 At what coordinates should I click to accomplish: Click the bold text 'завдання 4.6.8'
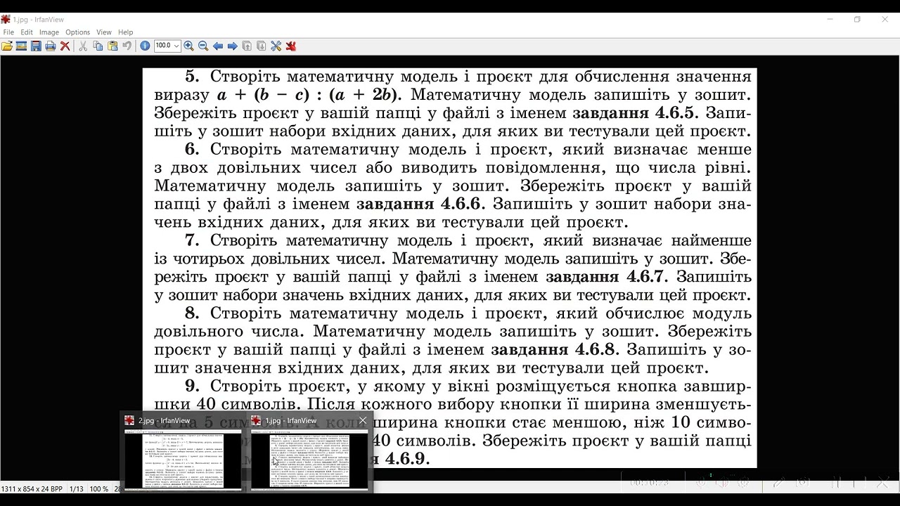(555, 349)
